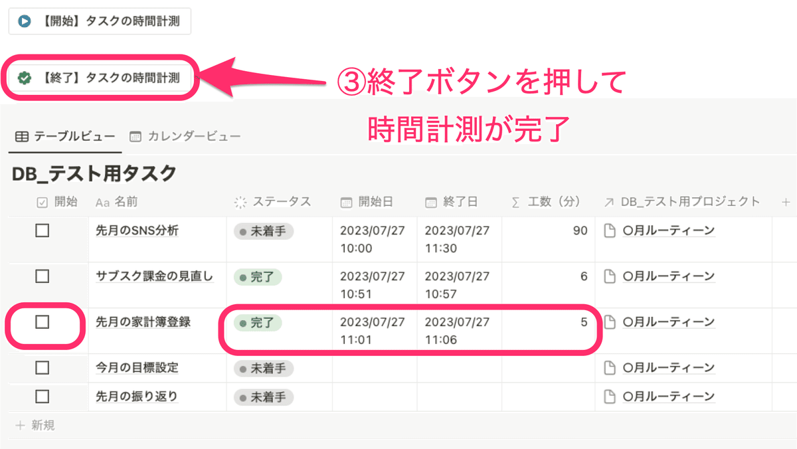
Task: Click start date 2023/07/27 10:00
Action: click(x=372, y=239)
